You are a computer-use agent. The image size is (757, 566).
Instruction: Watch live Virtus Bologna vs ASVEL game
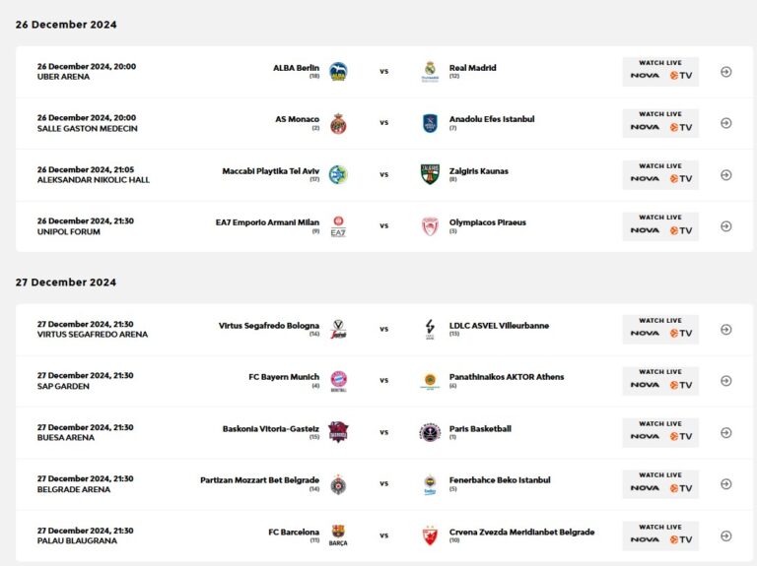click(x=660, y=329)
